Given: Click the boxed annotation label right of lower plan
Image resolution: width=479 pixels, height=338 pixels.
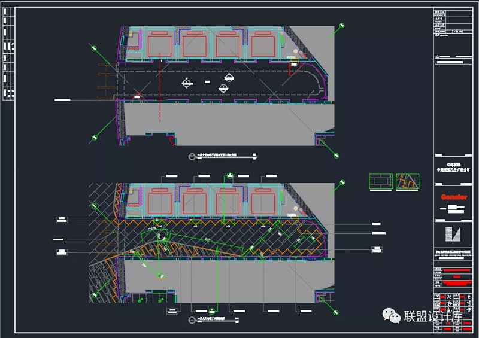Looking at the screenshot, I should [378, 225].
